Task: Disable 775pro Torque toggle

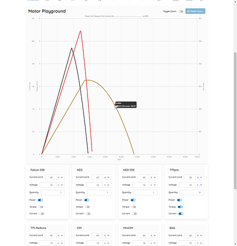Action: coord(180,207)
